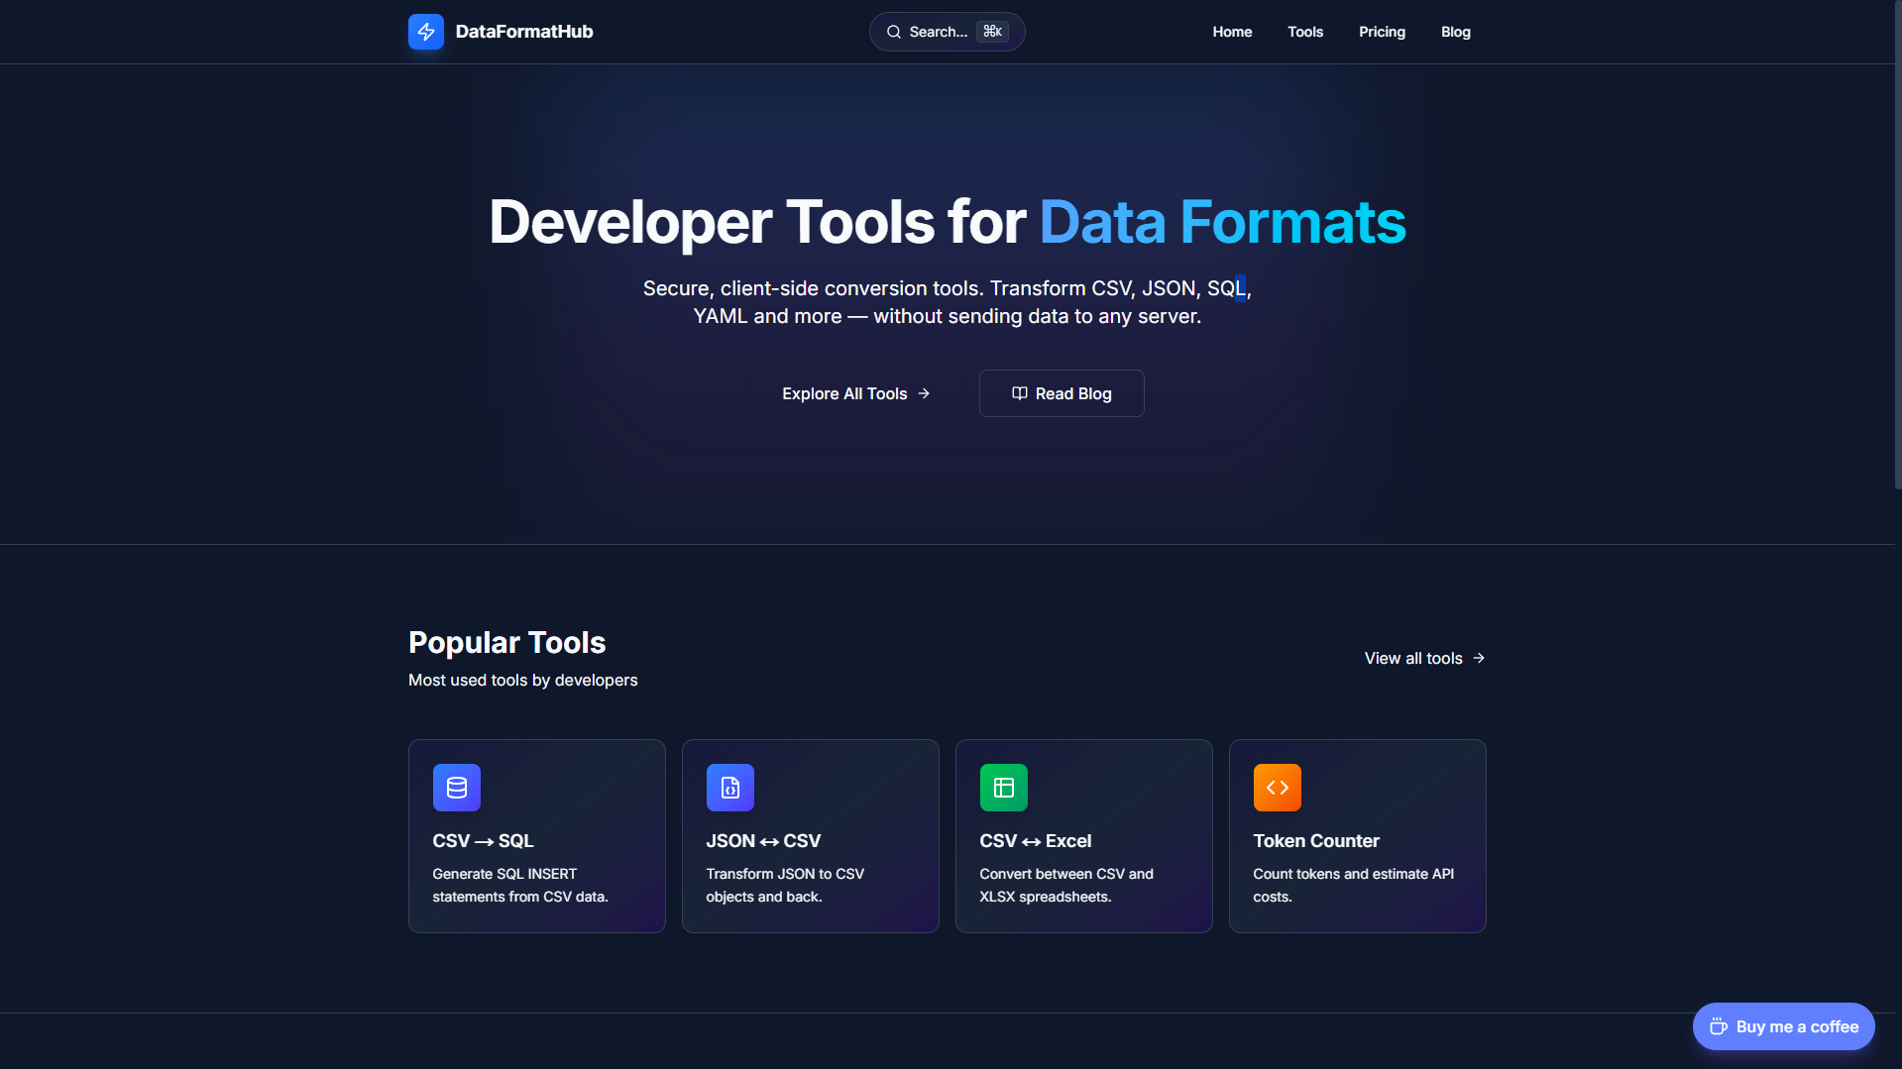Select the database icon on CSV to SQL card
Image resolution: width=1902 pixels, height=1069 pixels.
coord(457,787)
